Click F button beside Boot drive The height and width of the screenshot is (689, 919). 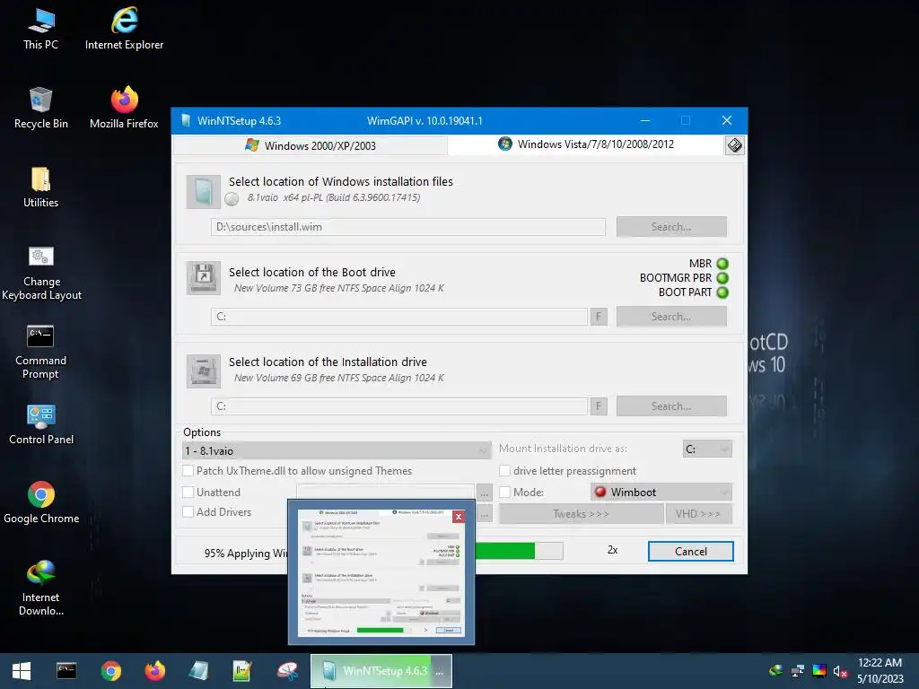pos(599,317)
